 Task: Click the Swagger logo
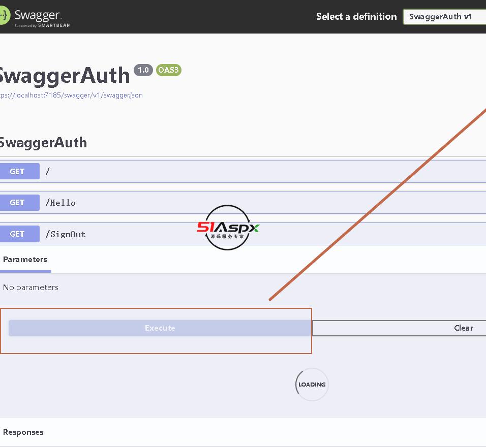tap(35, 17)
